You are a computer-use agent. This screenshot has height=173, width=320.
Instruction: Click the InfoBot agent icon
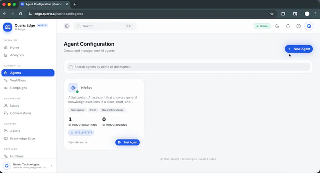coord(73,88)
